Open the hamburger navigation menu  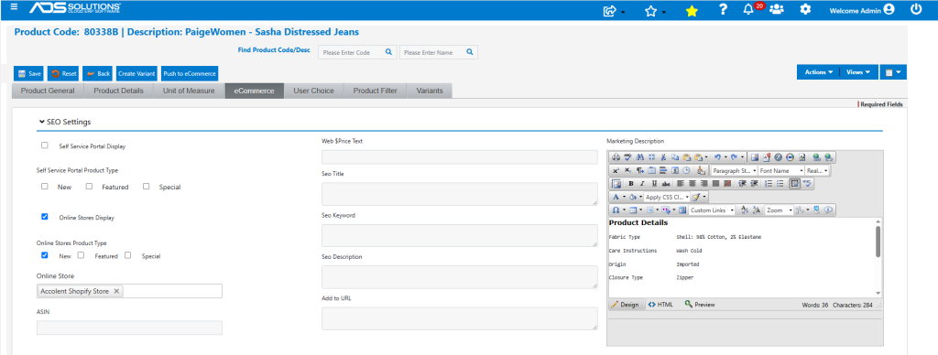tap(14, 7)
